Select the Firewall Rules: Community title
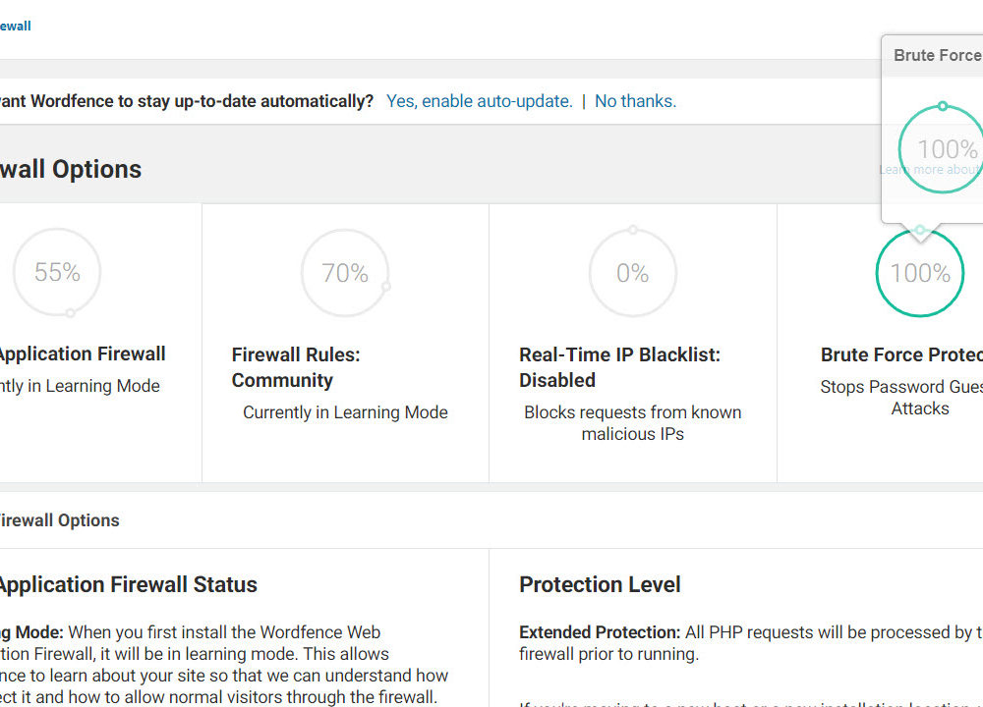 [296, 367]
